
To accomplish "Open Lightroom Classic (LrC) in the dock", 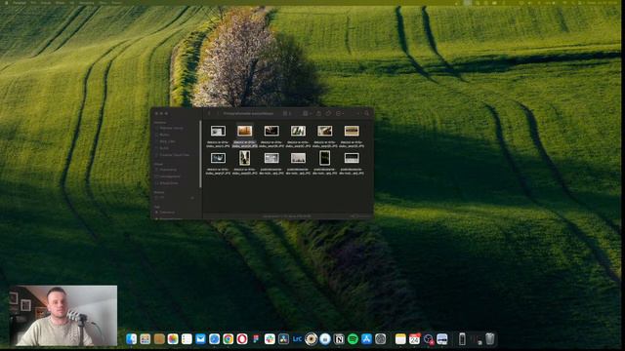I will pyautogui.click(x=297, y=339).
